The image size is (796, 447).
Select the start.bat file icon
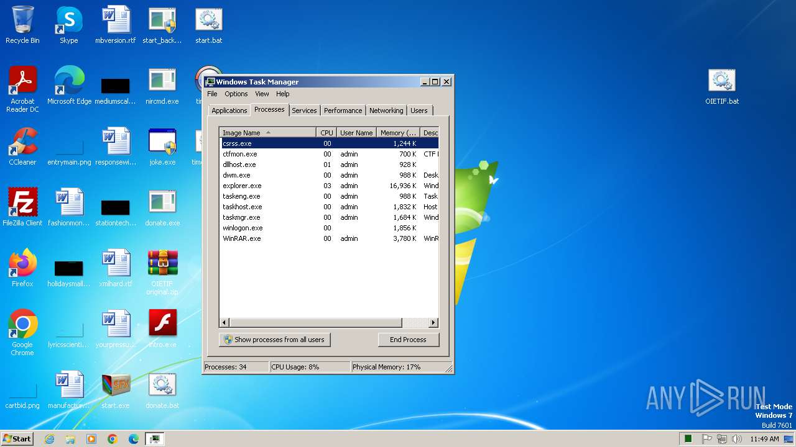208,25
